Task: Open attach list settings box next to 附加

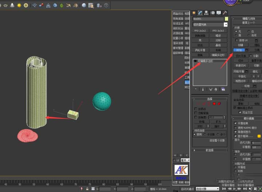Action: point(247,50)
